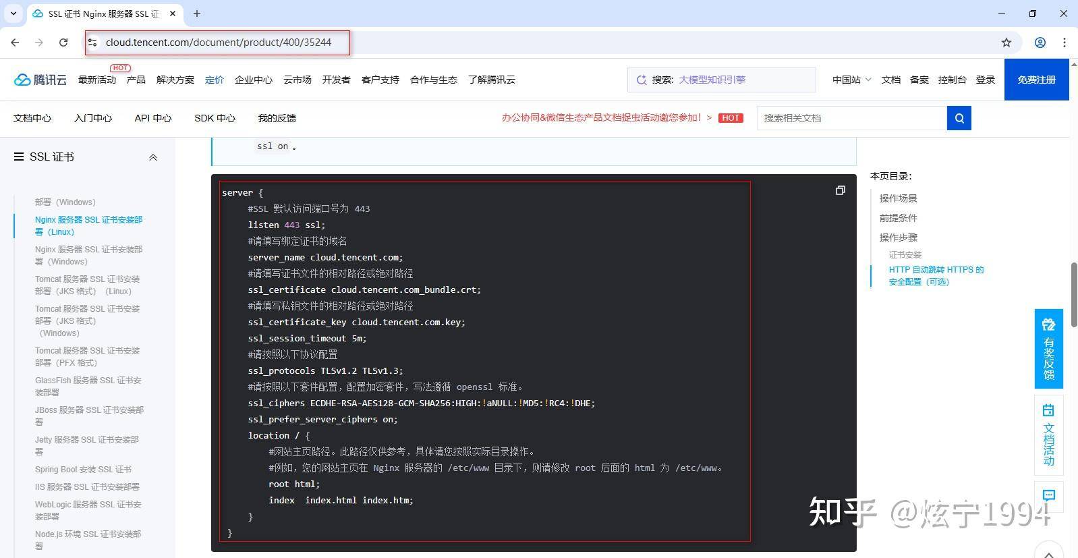The width and height of the screenshot is (1078, 558).
Task: Open site information icon in address bar
Action: coord(93,43)
